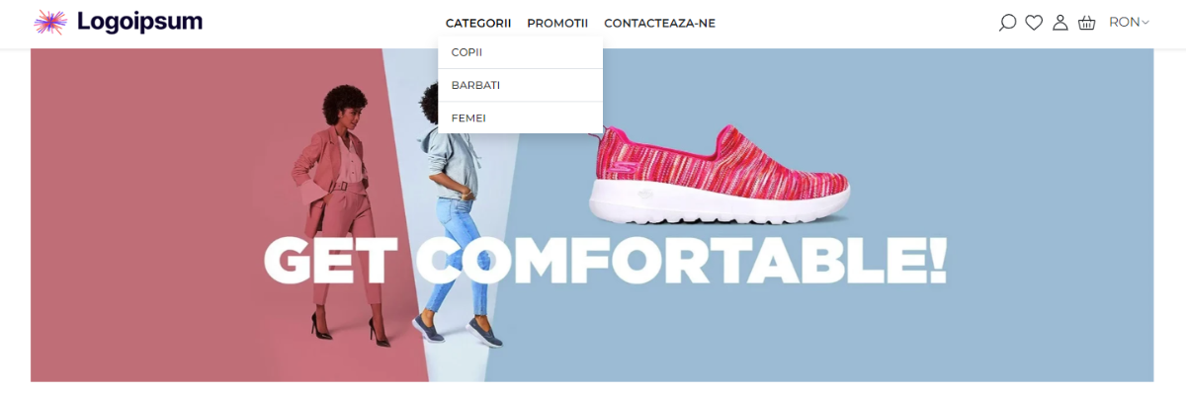Click the Logoipsum starburst logo icon
1186x395 pixels.
[x=50, y=22]
